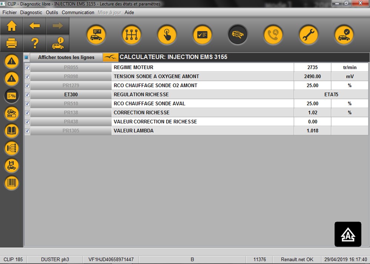Toggle the ET300 REGULATION RICHESSE checkbox
This screenshot has width=370, height=264.
[x=27, y=95]
